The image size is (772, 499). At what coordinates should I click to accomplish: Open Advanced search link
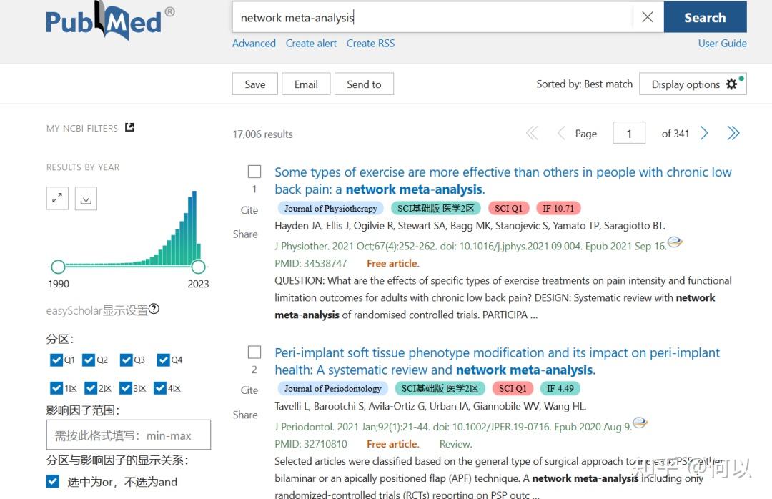point(254,43)
